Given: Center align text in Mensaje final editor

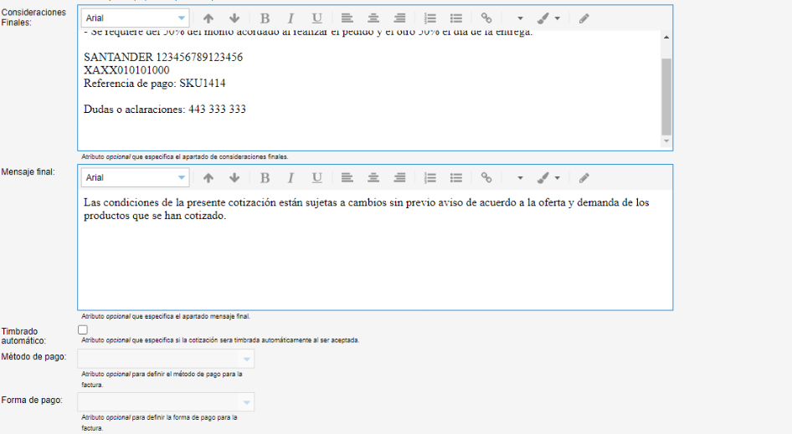Looking at the screenshot, I should [x=373, y=177].
